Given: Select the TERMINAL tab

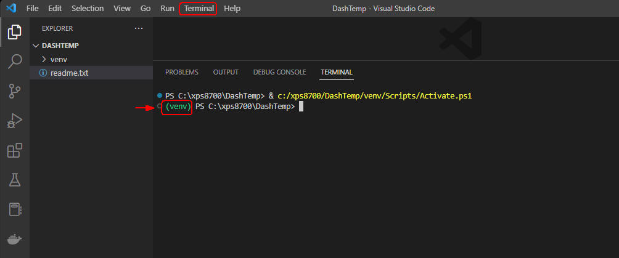Looking at the screenshot, I should click(337, 72).
